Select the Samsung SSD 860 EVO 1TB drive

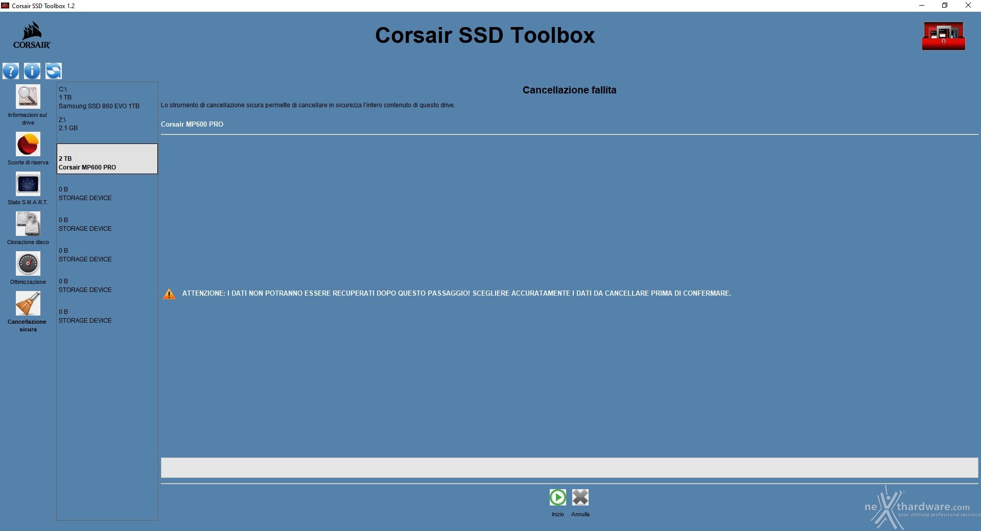coord(107,98)
